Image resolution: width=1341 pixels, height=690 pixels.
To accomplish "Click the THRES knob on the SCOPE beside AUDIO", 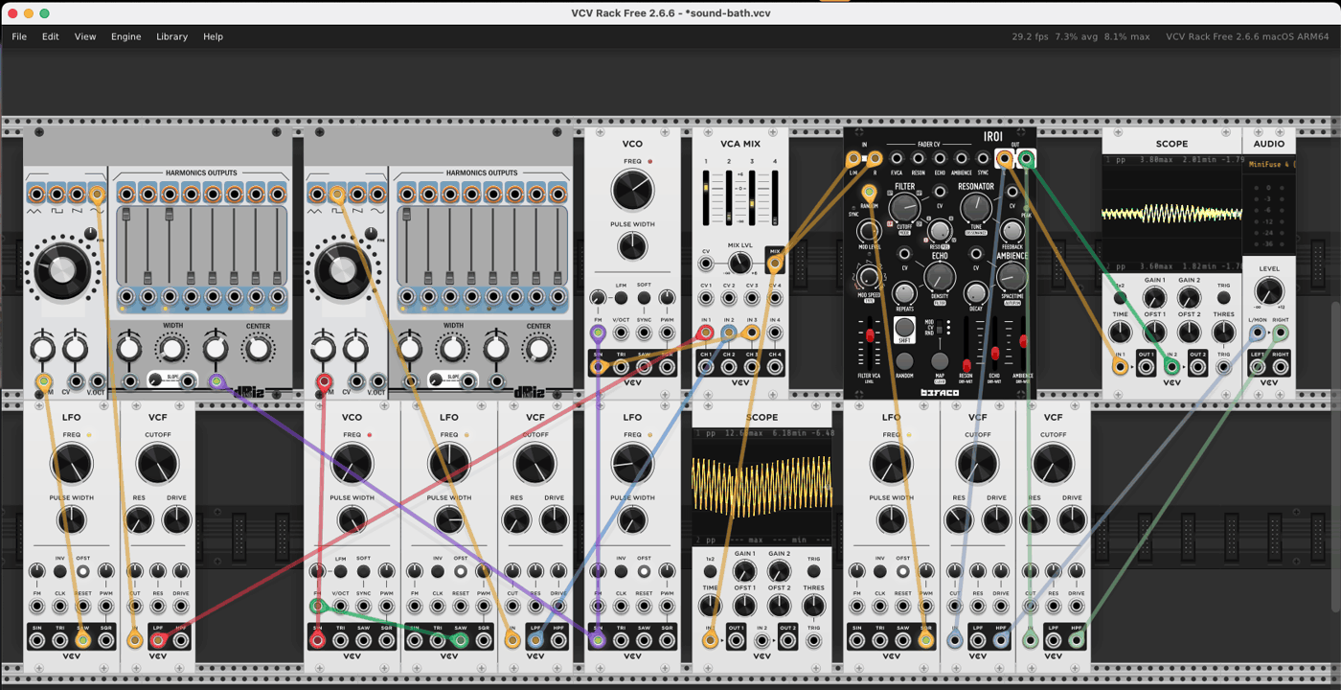I will 1223,333.
